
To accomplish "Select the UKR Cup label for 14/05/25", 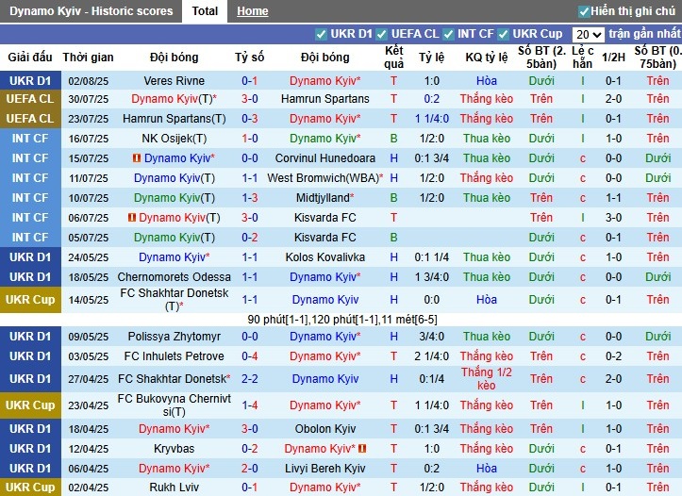I will coord(30,300).
